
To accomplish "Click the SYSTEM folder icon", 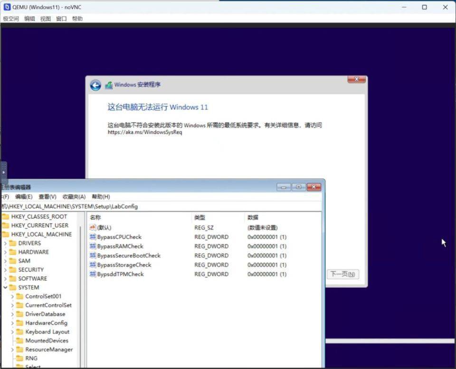I will coord(13,287).
